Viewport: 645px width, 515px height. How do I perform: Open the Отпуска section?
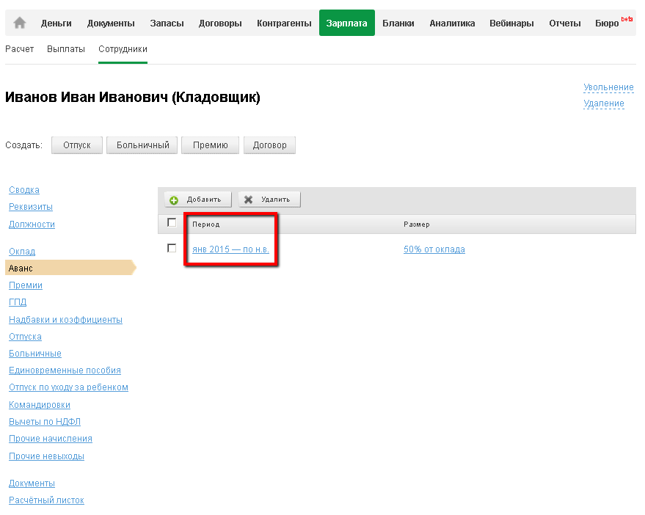25,337
